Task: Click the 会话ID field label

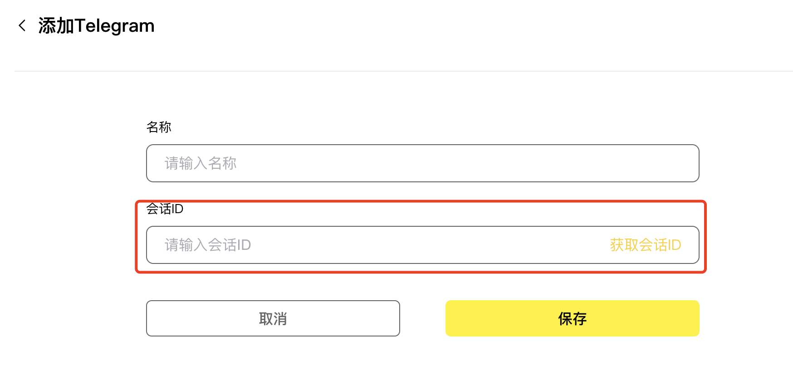Action: point(165,209)
